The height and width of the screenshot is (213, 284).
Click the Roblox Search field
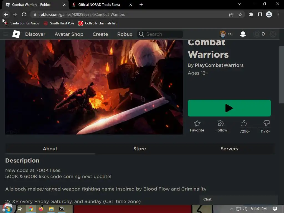pyautogui.click(x=160, y=34)
